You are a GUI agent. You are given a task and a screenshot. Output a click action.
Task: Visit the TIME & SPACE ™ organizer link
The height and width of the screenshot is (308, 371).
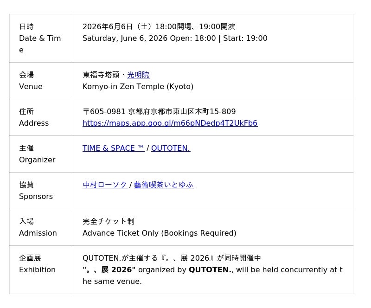pyautogui.click(x=113, y=148)
